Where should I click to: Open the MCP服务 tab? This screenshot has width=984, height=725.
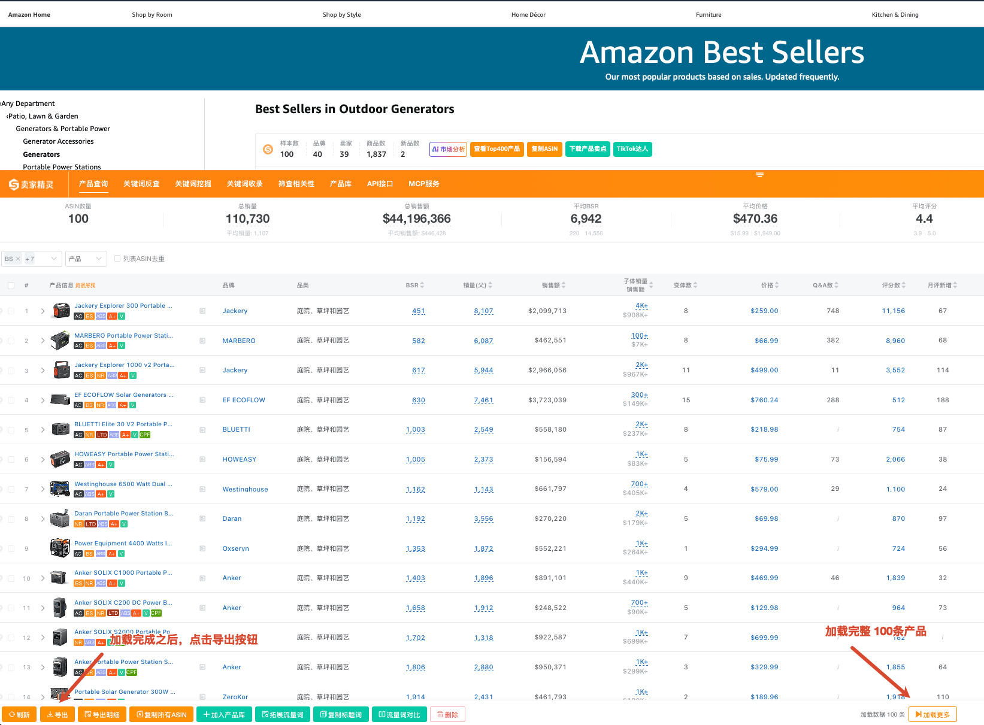(x=424, y=184)
